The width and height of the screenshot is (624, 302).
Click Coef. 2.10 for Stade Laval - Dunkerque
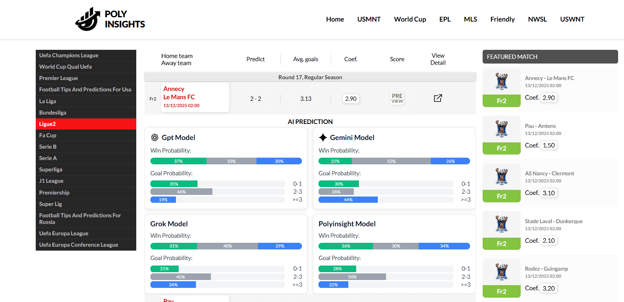coord(549,240)
